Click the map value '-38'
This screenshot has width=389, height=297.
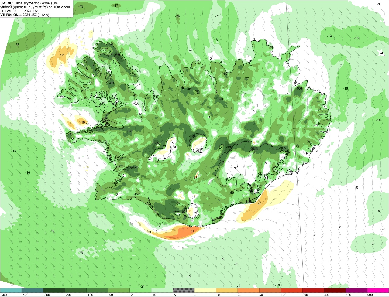tap(17, 45)
